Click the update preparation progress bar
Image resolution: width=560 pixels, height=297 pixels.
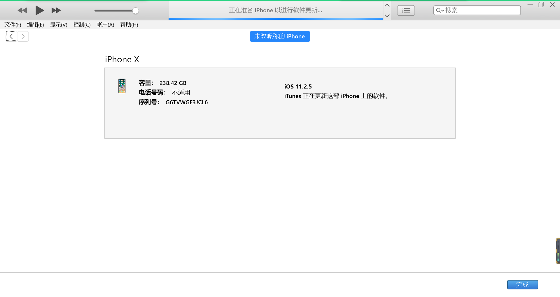tap(276, 19)
